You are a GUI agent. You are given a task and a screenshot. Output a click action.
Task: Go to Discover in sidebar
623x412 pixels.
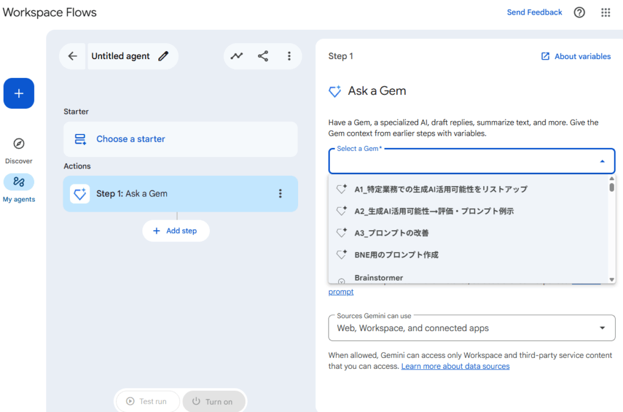[x=19, y=149]
